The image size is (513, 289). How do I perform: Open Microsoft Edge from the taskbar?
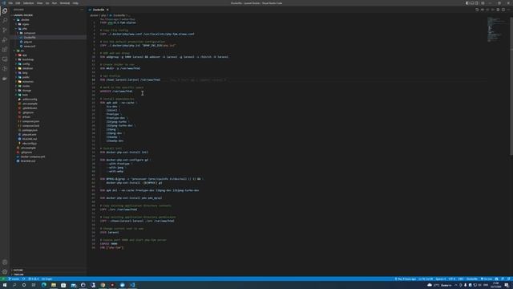tap(43, 285)
